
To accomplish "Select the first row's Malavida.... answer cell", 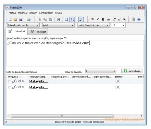I will pos(39,81).
